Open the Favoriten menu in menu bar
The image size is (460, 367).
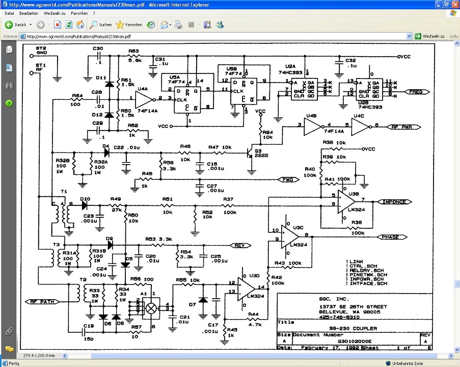79,13
